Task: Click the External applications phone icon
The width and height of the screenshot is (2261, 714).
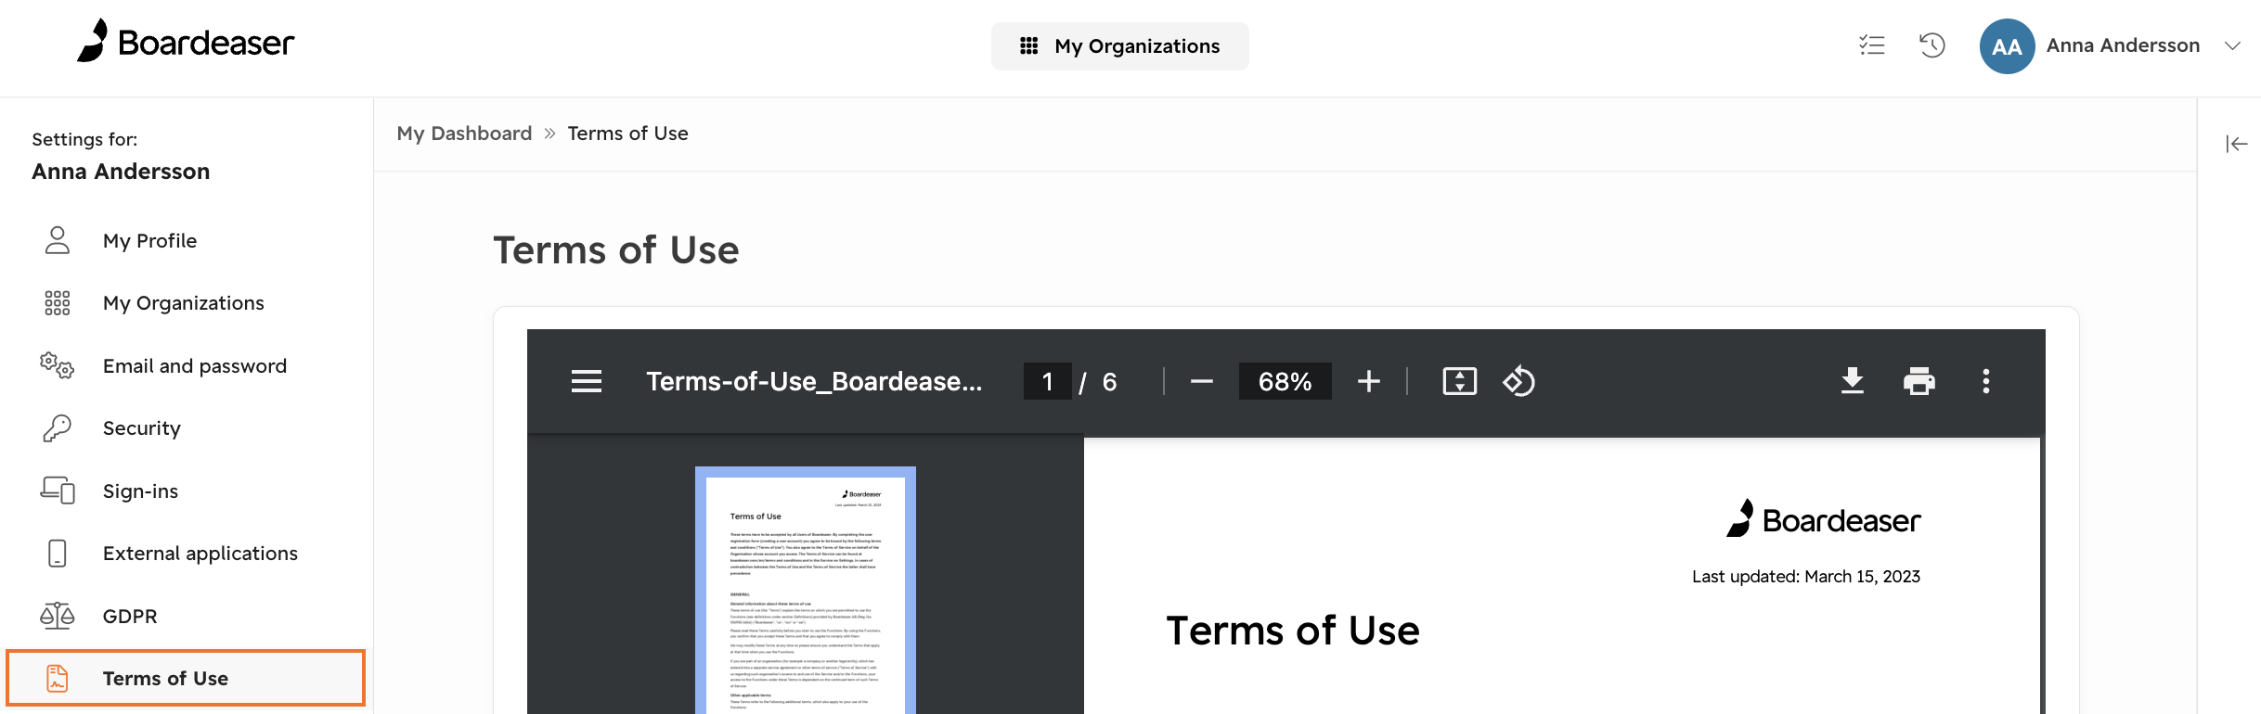Action: (58, 553)
